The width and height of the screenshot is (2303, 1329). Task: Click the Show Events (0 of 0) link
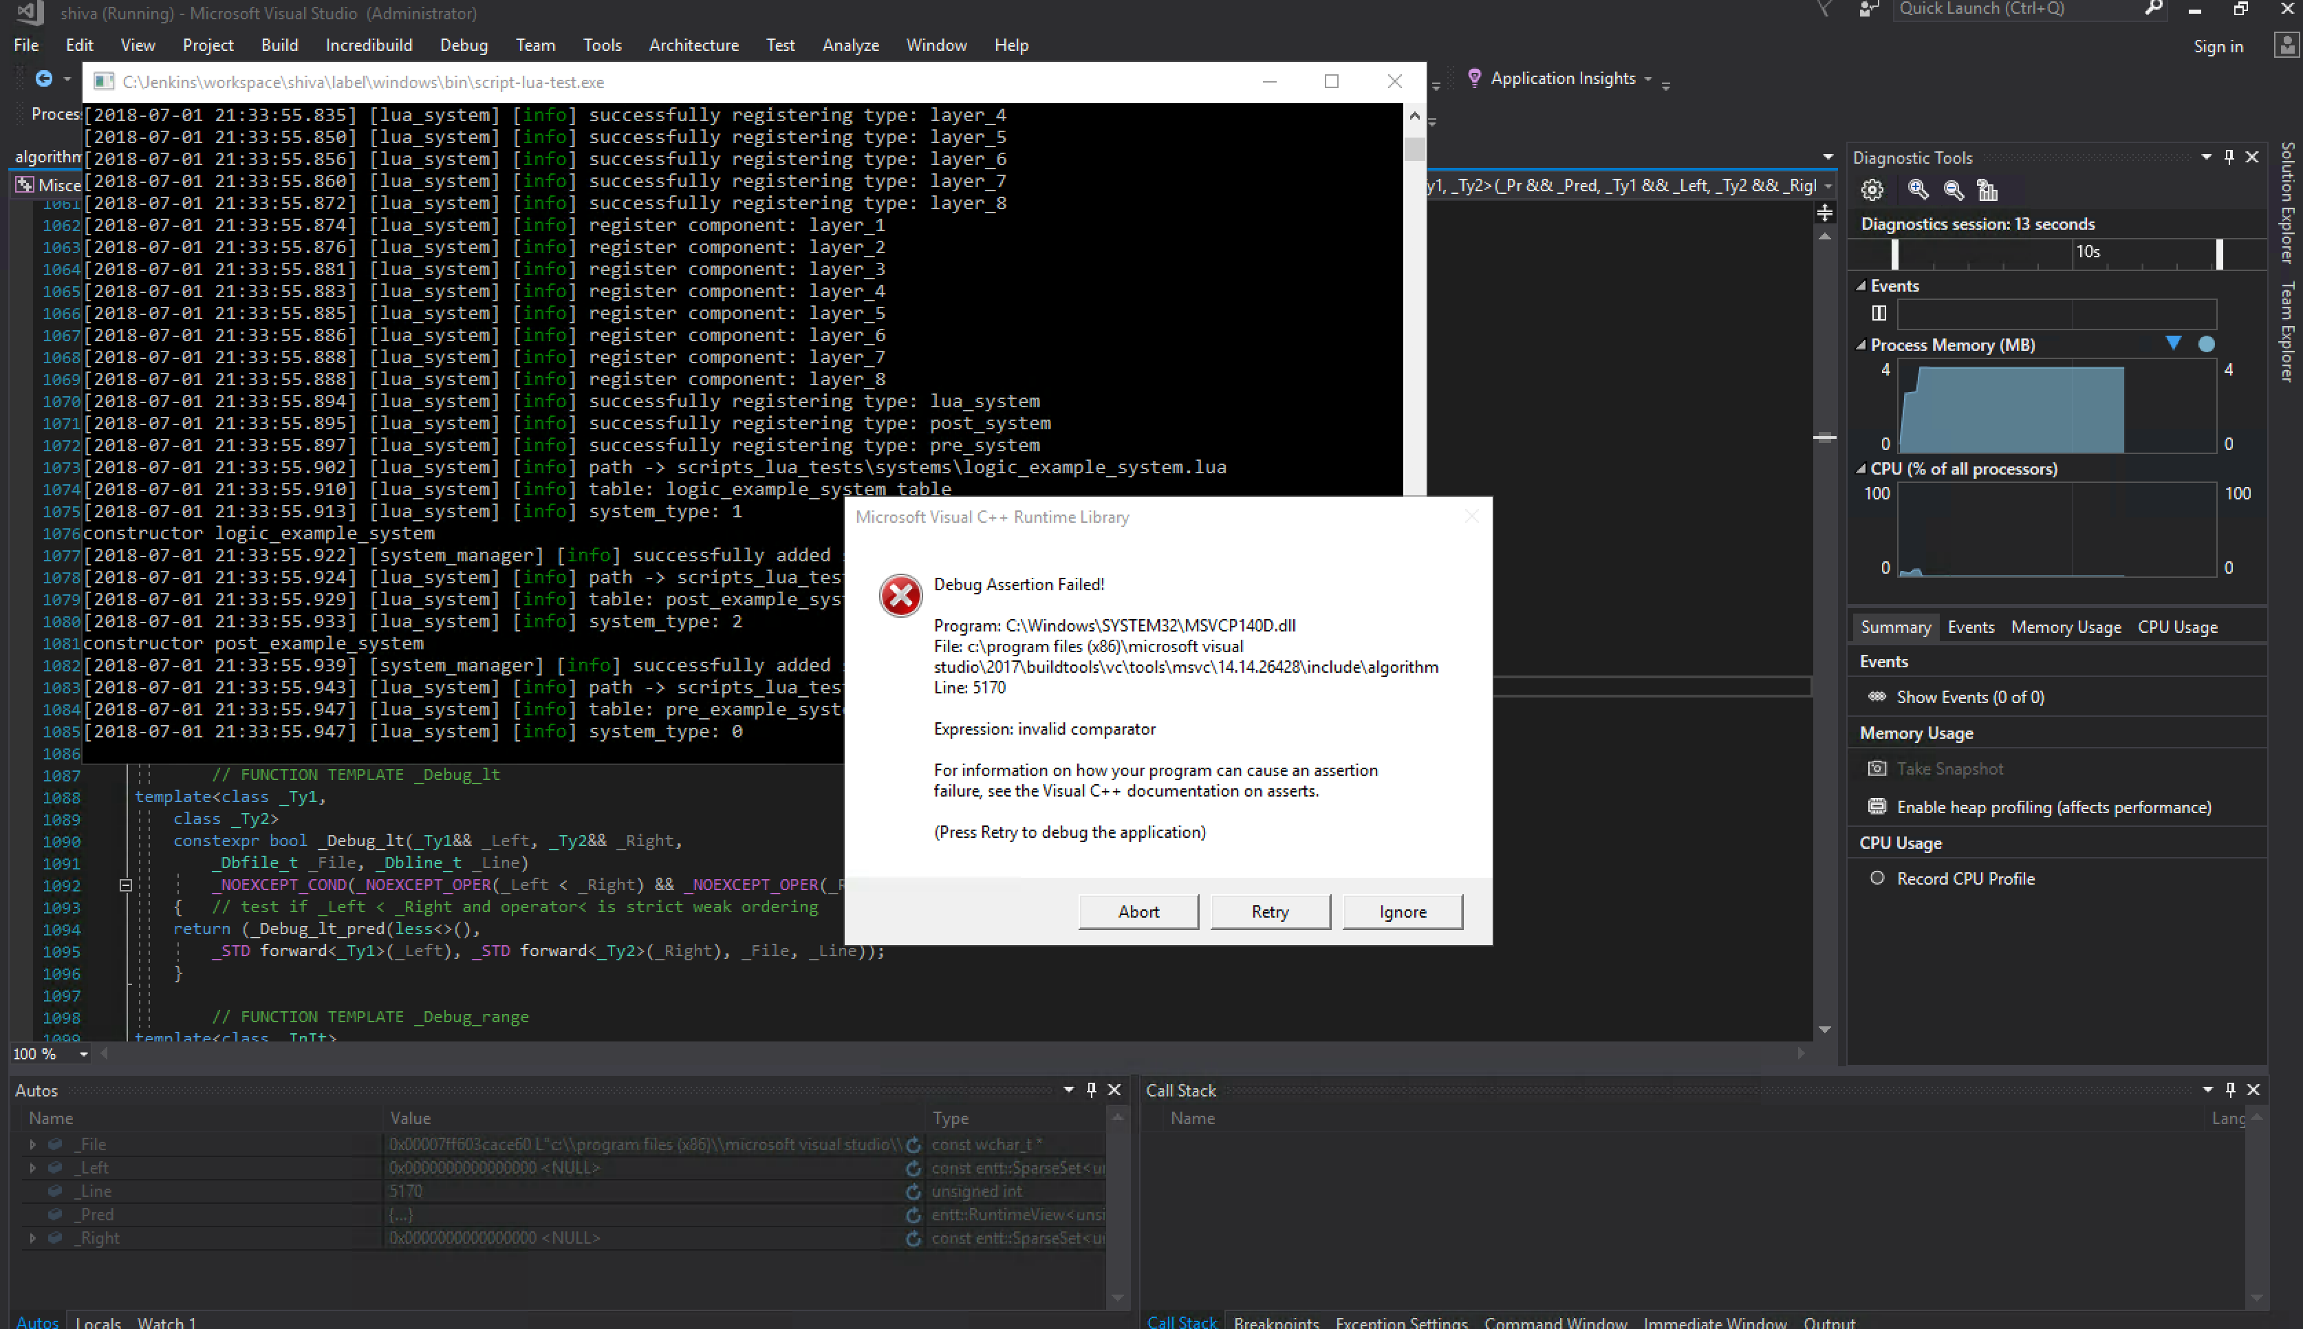click(x=1970, y=696)
